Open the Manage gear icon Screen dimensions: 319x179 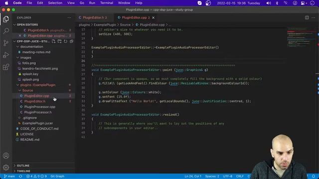pos(5,168)
